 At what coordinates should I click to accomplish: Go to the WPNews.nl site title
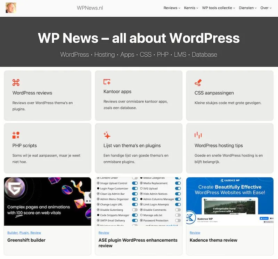(90, 8)
